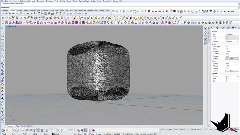This screenshot has height=135, width=240.
Task: Click the black sphere render icon
Action: click(131, 18)
